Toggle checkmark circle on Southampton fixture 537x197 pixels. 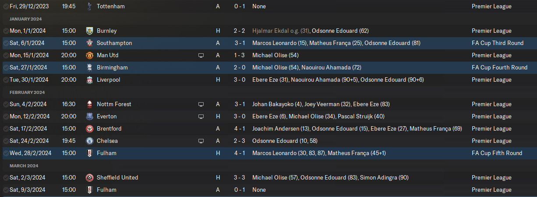point(6,43)
